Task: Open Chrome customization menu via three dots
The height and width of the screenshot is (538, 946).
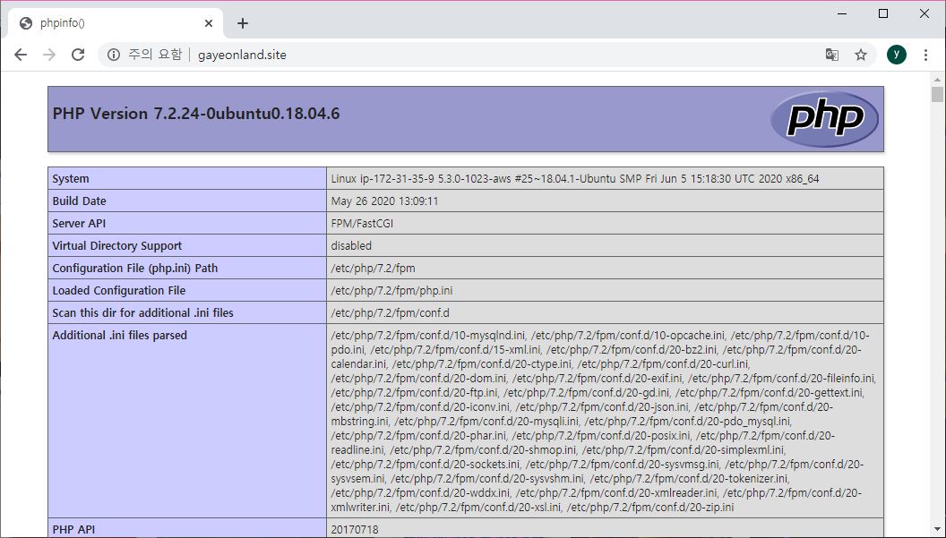Action: (x=925, y=54)
